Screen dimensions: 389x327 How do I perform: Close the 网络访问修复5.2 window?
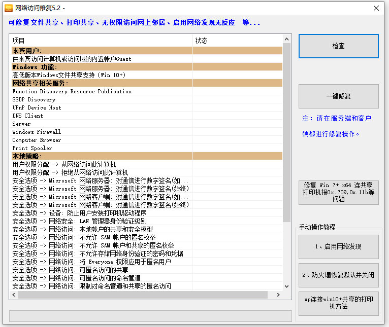click(376, 8)
